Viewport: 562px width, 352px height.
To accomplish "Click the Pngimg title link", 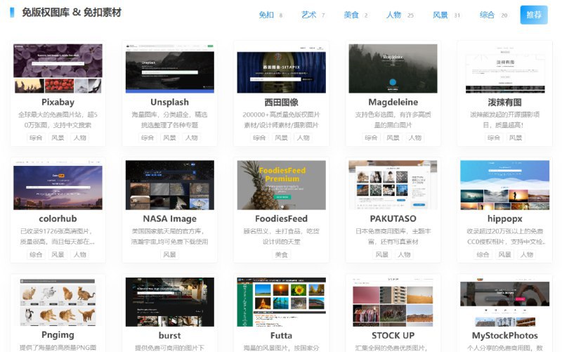I will [x=58, y=335].
